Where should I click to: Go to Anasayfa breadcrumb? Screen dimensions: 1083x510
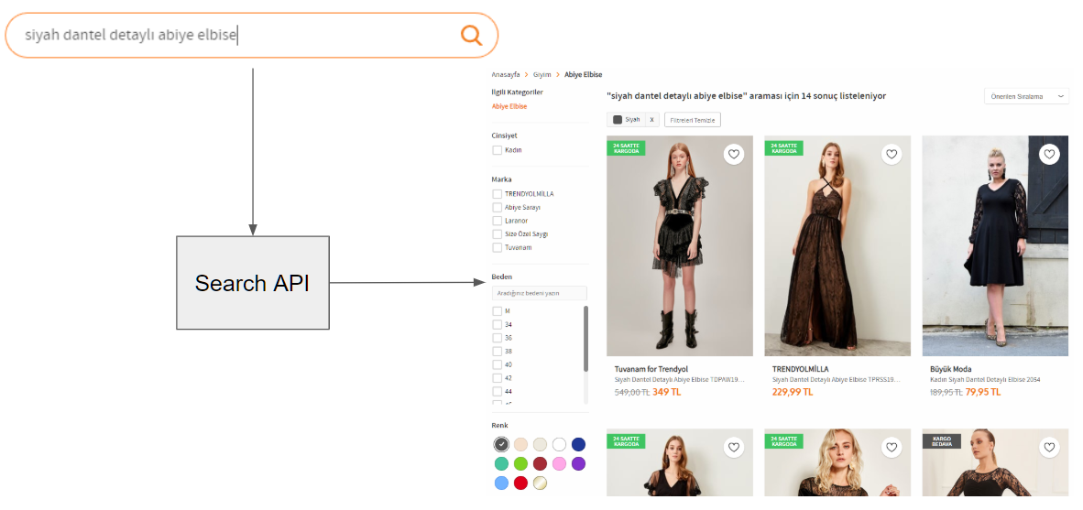pos(506,74)
